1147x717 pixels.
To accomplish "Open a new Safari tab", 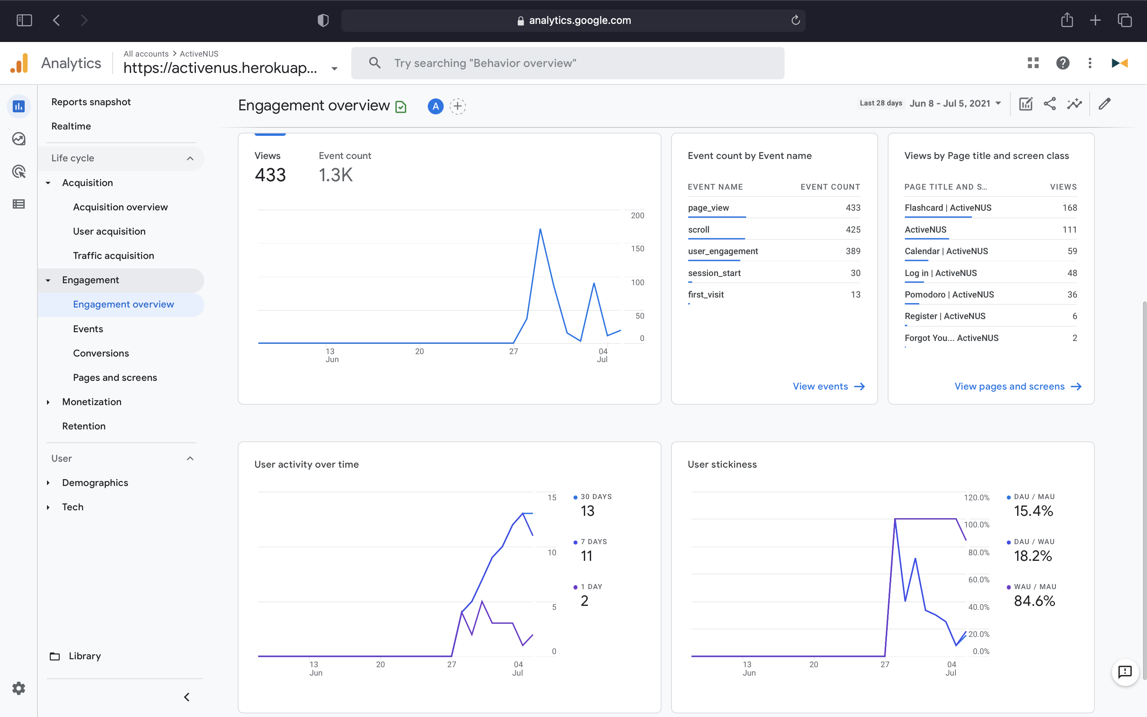I will pos(1095,20).
